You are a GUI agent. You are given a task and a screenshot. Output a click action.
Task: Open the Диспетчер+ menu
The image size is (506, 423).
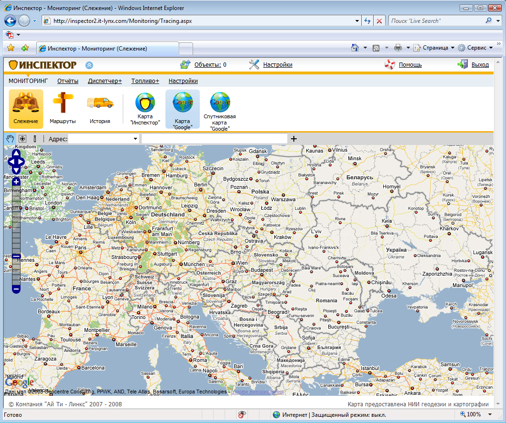pyautogui.click(x=105, y=81)
